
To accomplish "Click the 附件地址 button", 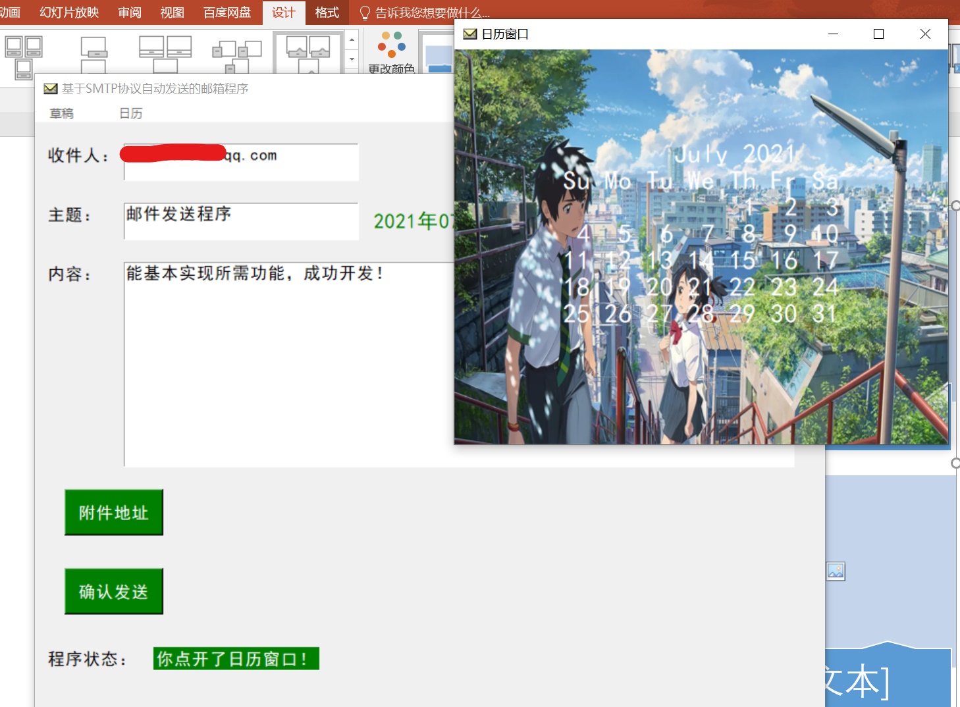I will (114, 512).
